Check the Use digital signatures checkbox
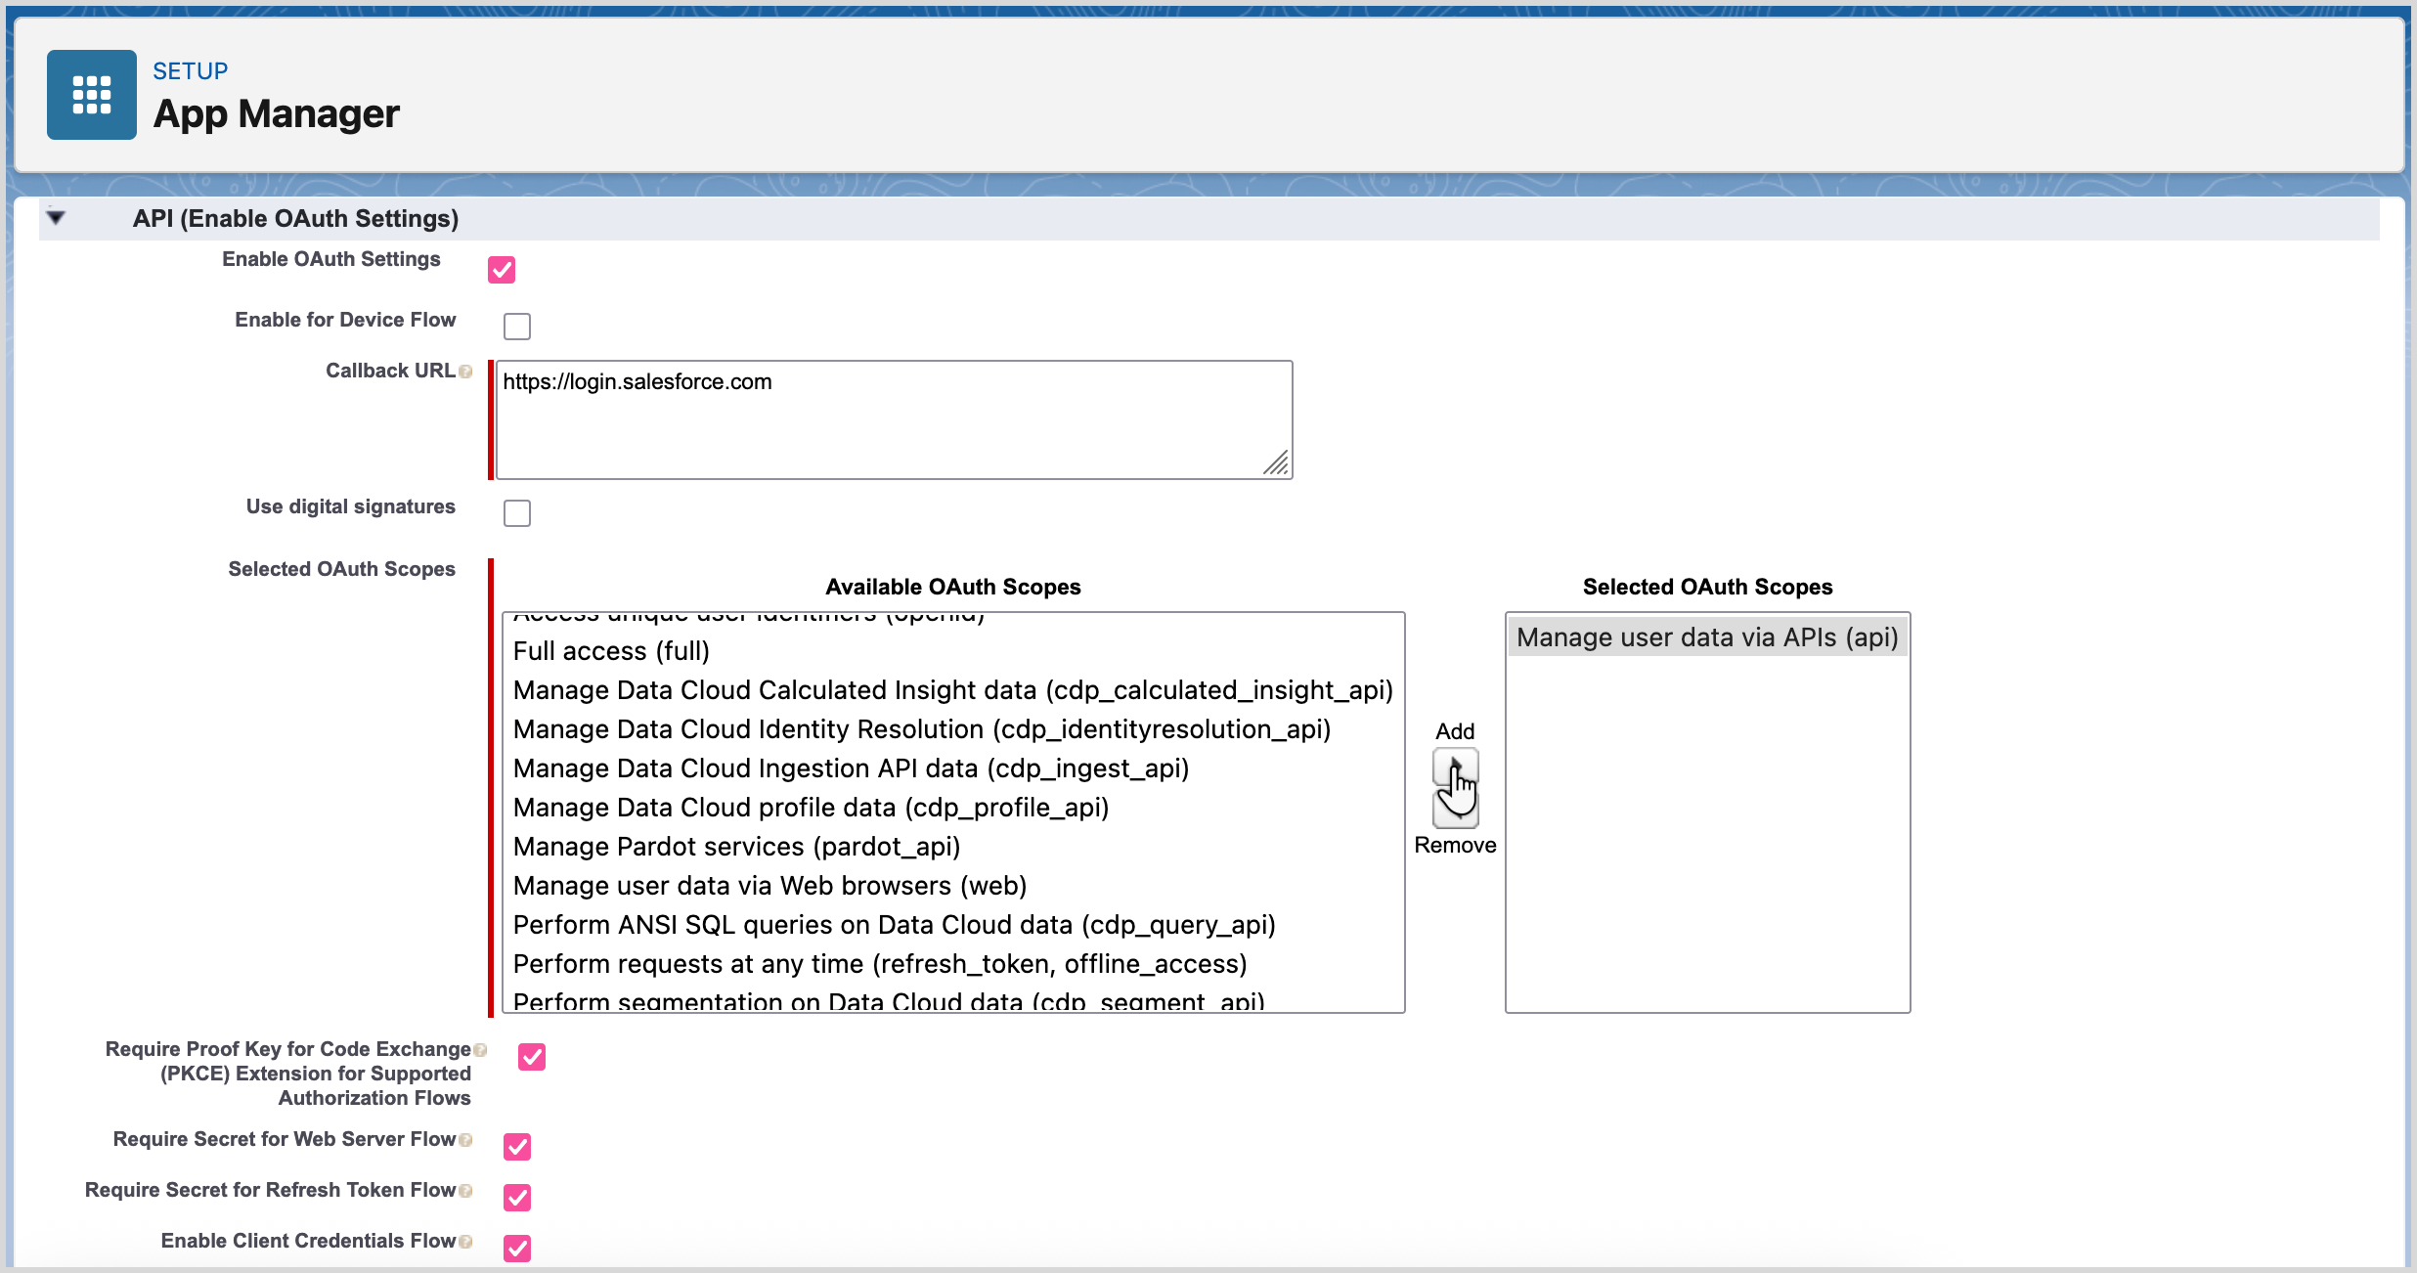The image size is (2417, 1273). click(x=517, y=512)
